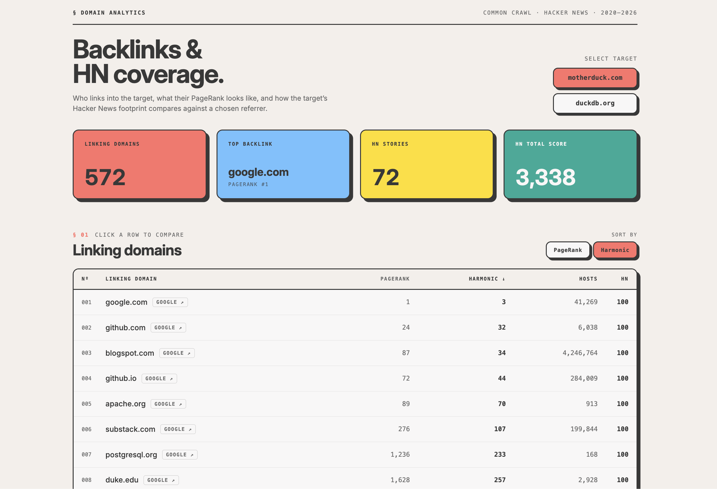The height and width of the screenshot is (489, 717).
Task: Click the Top Backlink google.com card
Action: coord(283,164)
